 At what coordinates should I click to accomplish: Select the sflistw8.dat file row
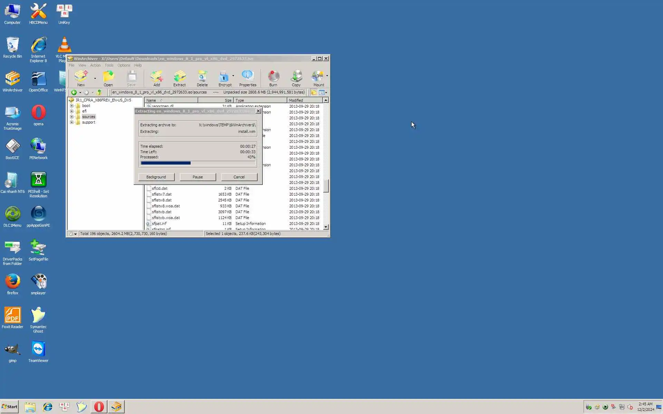[162, 200]
